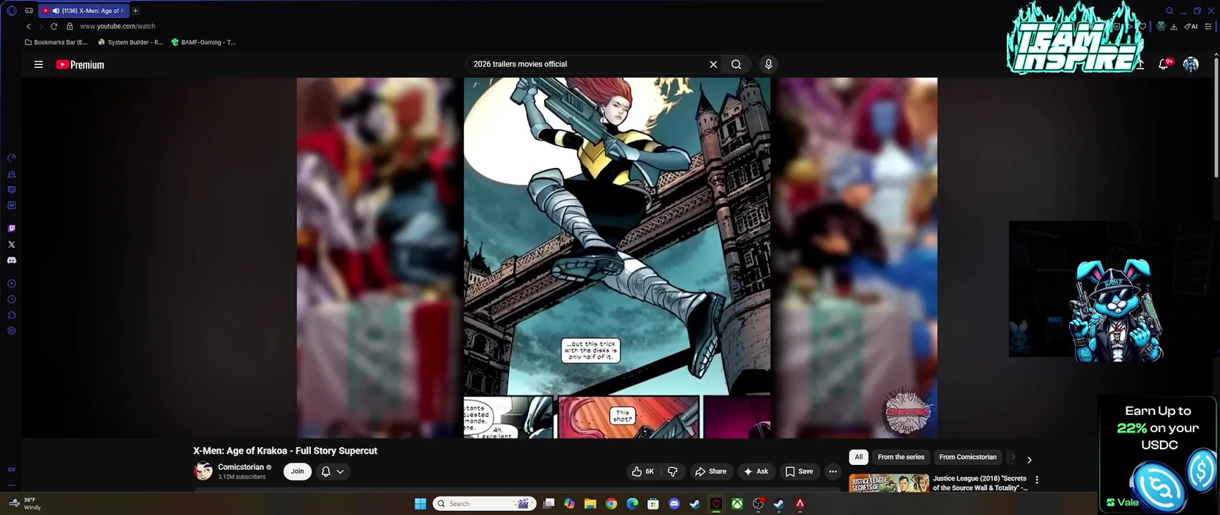The width and height of the screenshot is (1220, 515).
Task: Join the Comicstorian channel
Action: pos(297,471)
